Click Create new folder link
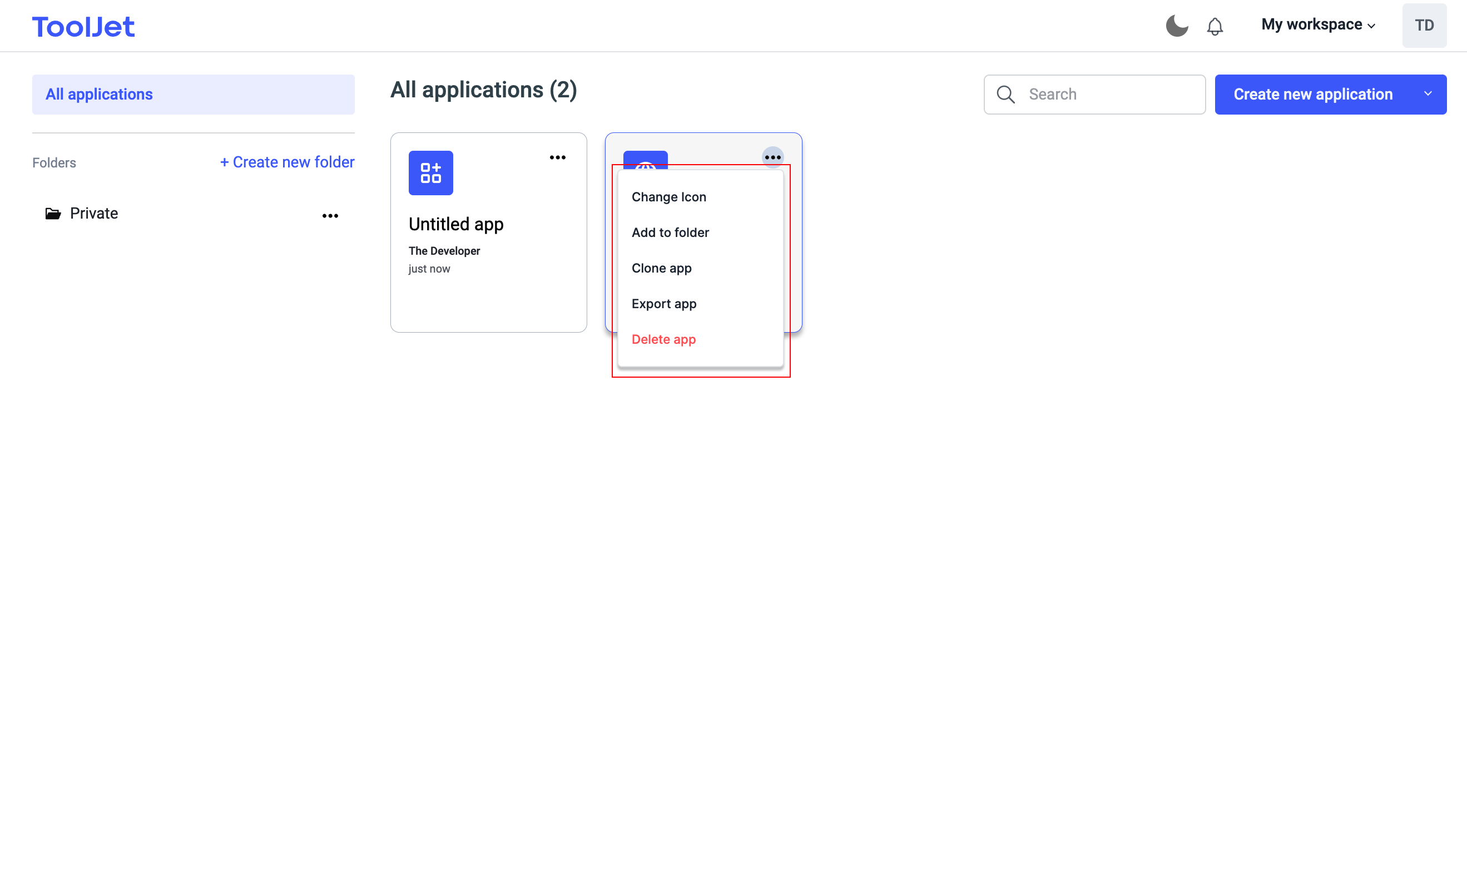 287,162
